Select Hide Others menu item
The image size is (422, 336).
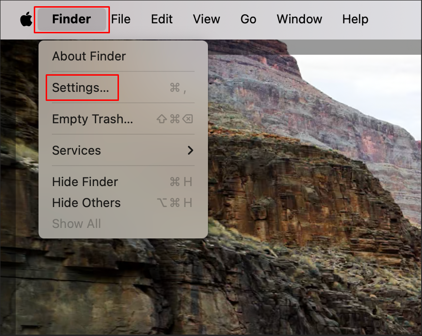click(123, 203)
